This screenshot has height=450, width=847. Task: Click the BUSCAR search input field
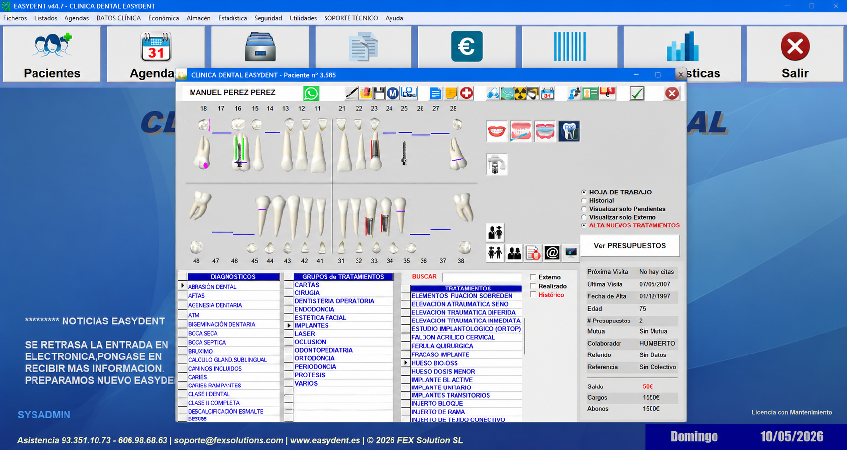pyautogui.click(x=482, y=277)
